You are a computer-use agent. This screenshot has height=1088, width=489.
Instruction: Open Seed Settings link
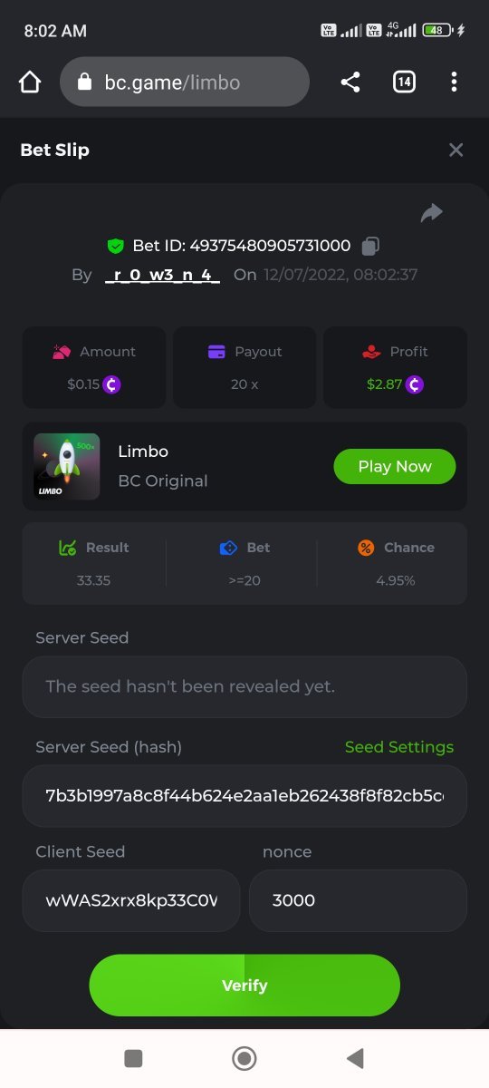(399, 747)
